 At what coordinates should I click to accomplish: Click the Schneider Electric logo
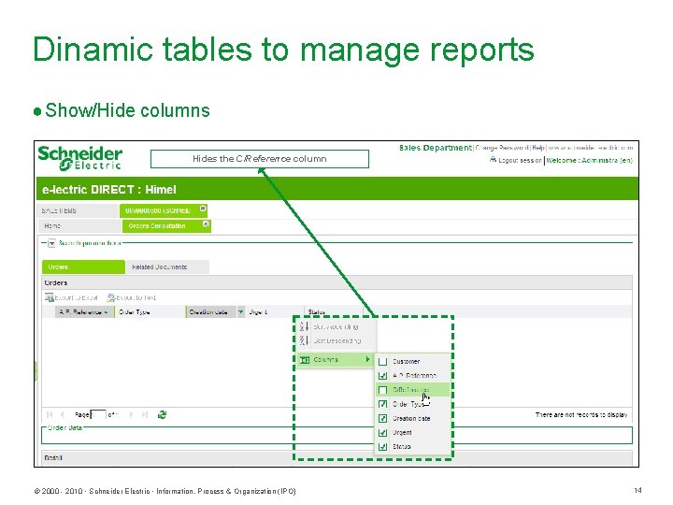pos(79,158)
